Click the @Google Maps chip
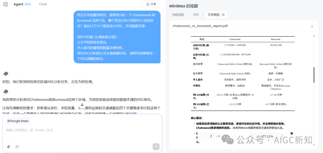 [x=18, y=121]
